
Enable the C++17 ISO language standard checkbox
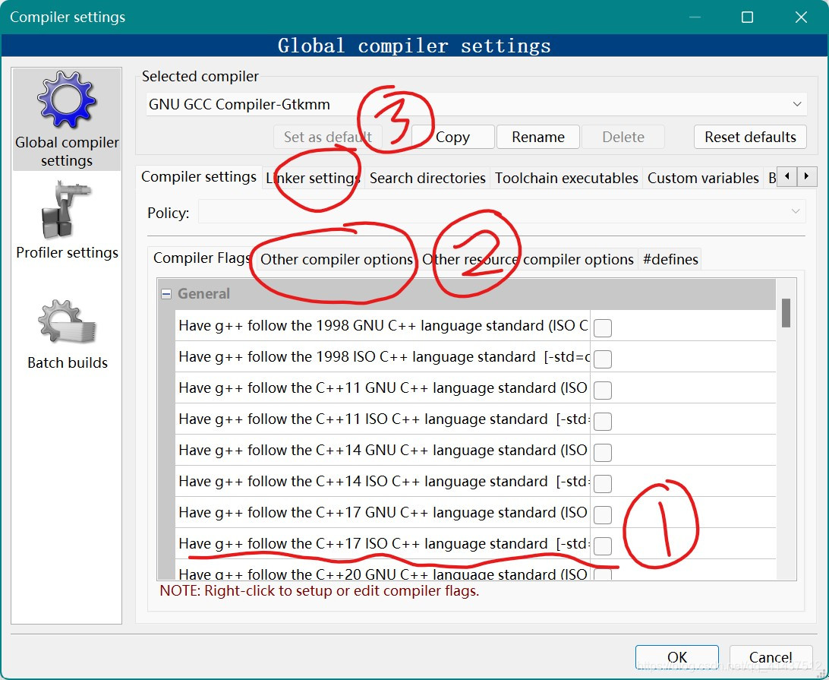[602, 546]
